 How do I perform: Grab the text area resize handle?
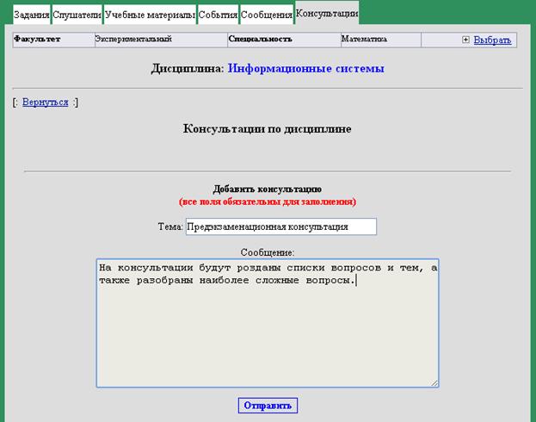pos(434,382)
